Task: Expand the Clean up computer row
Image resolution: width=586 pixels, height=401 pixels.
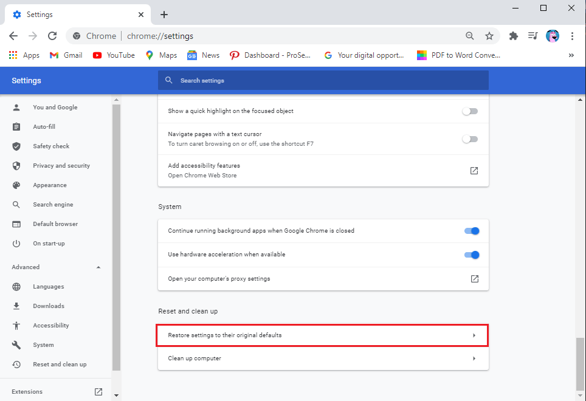Action: [323, 358]
